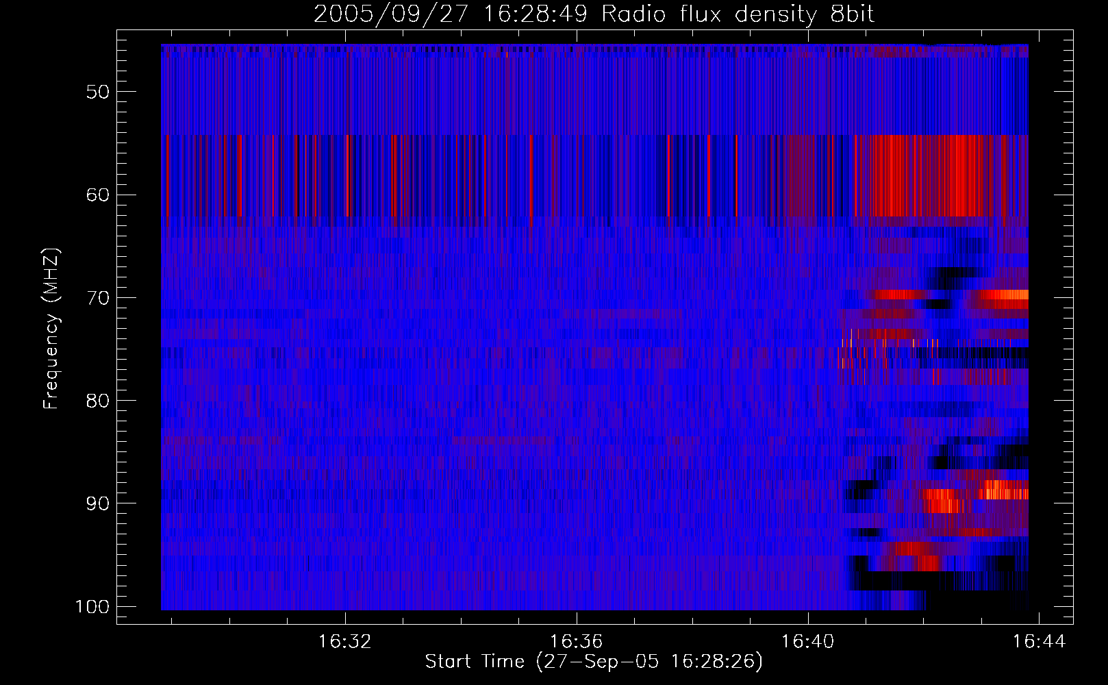This screenshot has width=1108, height=685.
Task: Click the 90 frequency tick label
Action: click(x=97, y=503)
